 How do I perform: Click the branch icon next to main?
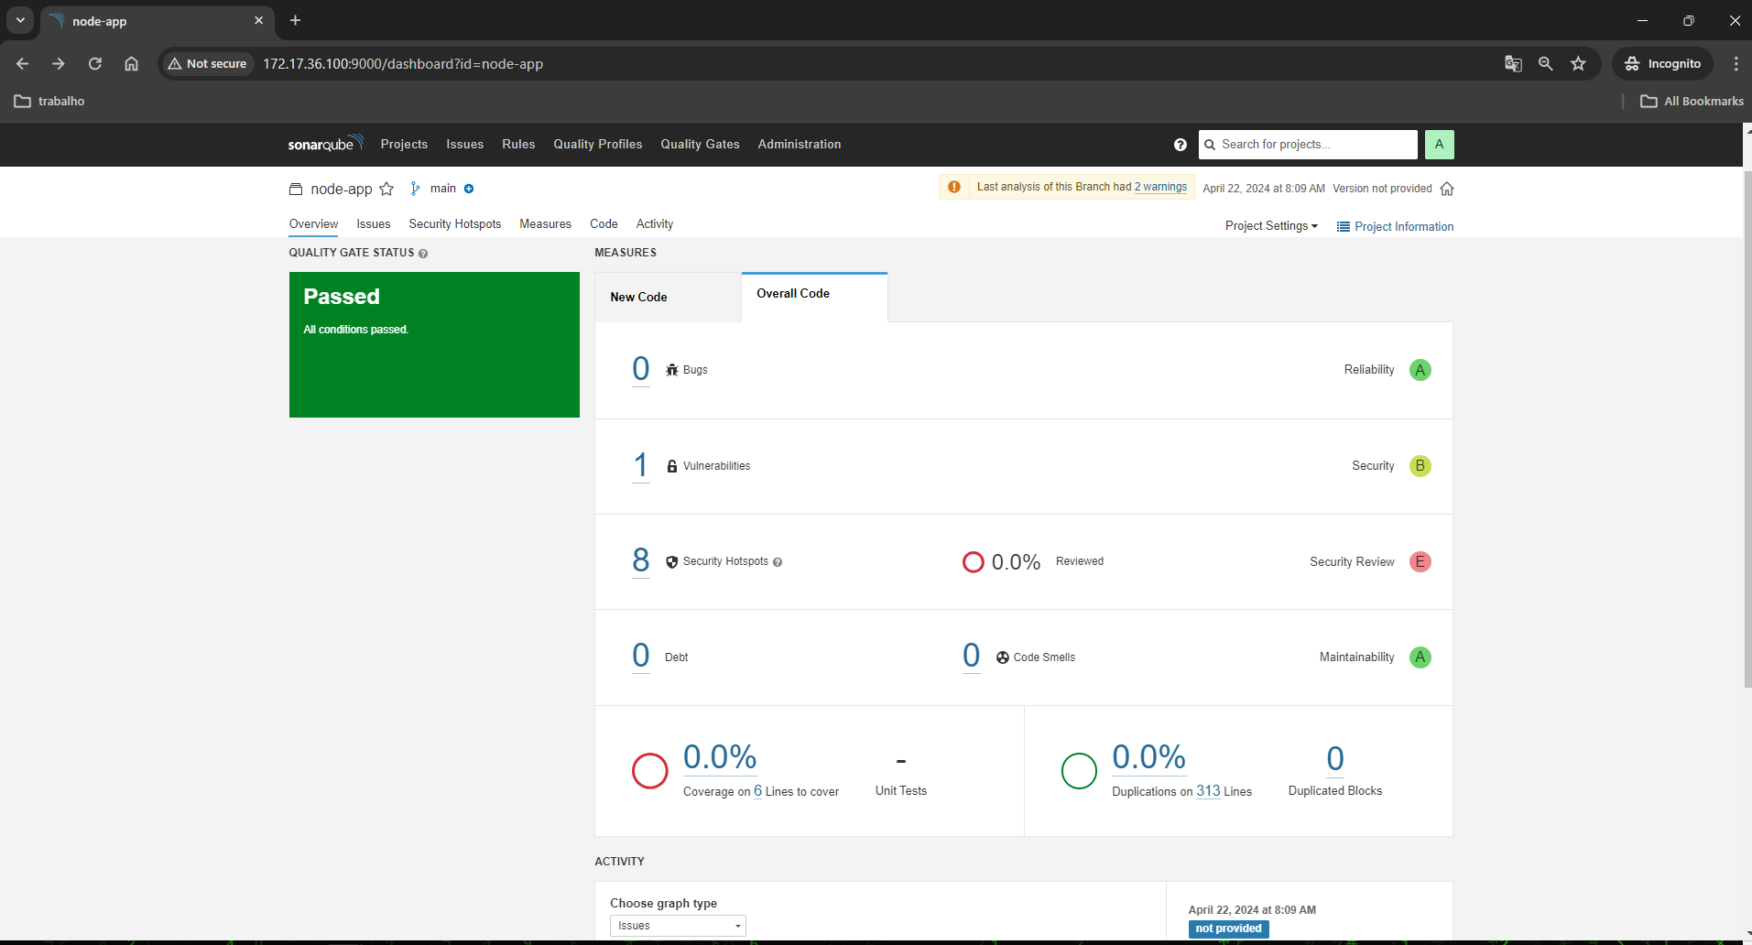pyautogui.click(x=416, y=189)
